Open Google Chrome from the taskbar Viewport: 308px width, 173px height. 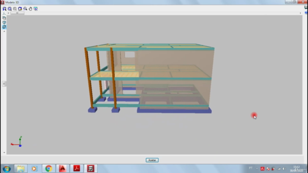pyautogui.click(x=49, y=169)
